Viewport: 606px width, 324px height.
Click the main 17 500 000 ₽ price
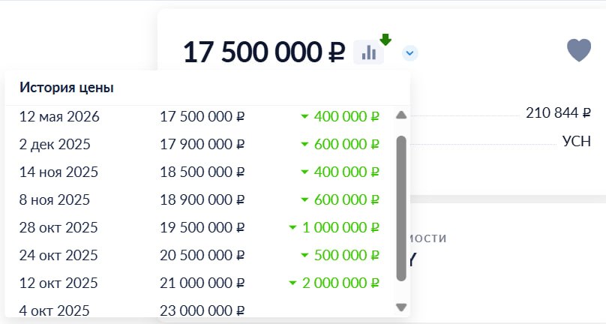(264, 52)
